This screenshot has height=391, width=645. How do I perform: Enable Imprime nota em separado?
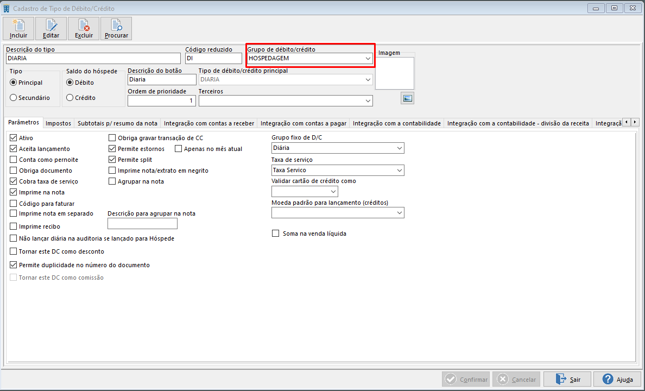pos(14,213)
